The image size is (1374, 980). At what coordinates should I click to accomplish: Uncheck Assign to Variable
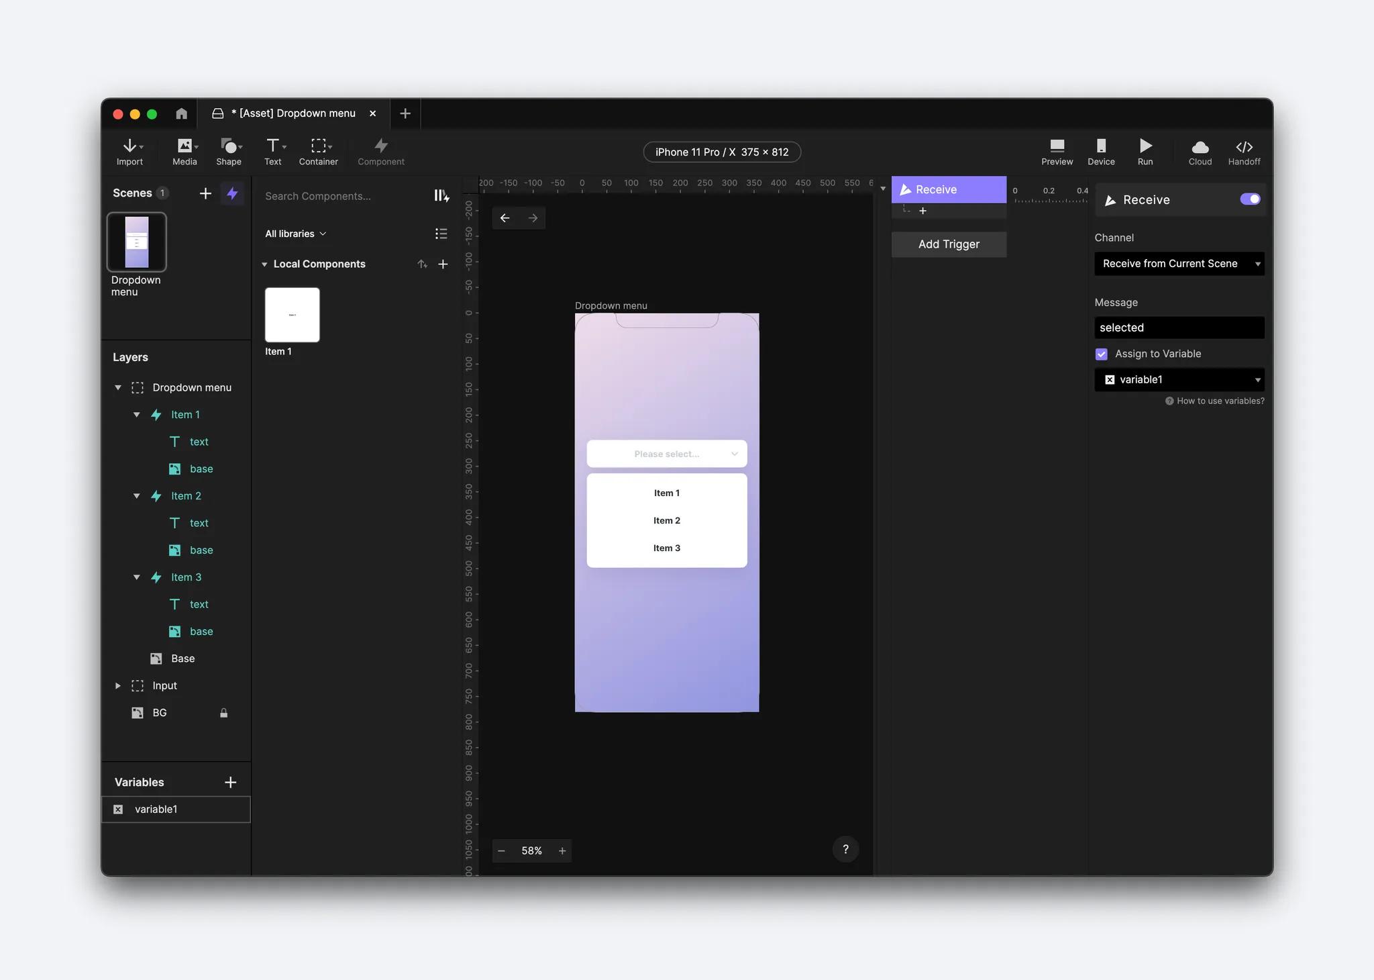tap(1102, 354)
